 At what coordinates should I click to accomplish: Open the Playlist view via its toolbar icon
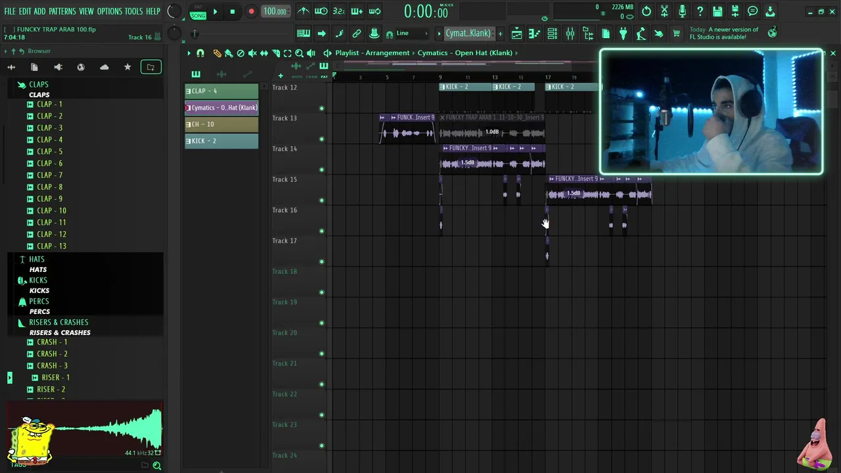point(516,34)
